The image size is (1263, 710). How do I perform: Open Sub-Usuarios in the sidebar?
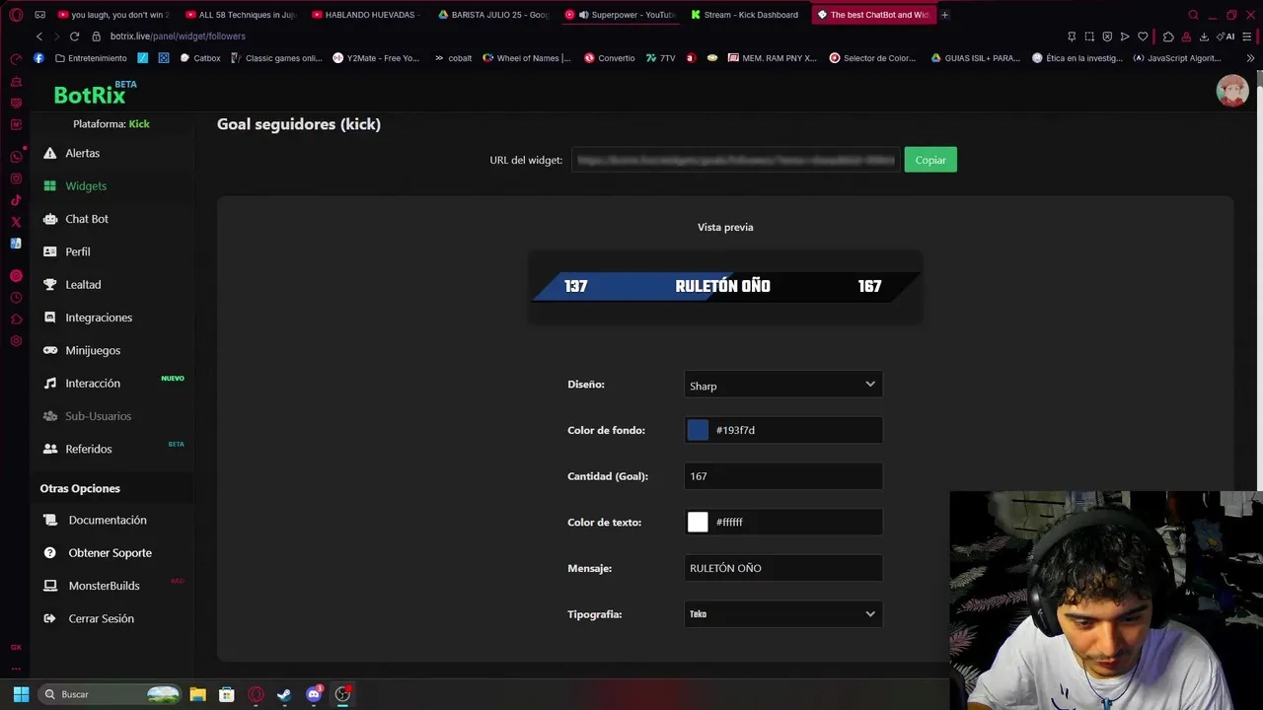[88, 416]
